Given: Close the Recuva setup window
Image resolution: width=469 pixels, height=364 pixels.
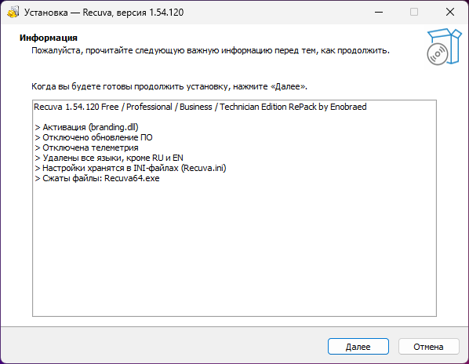Looking at the screenshot, I should (450, 13).
